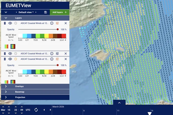This screenshot has width=173, height=115.
Task: Increase the minutes above 09
Action: pyautogui.click(x=22, y=107)
